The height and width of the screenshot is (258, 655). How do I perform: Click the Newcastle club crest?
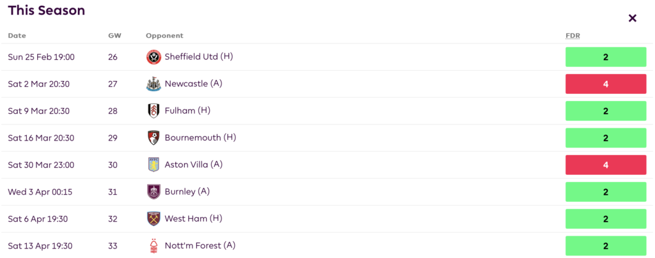tap(154, 84)
